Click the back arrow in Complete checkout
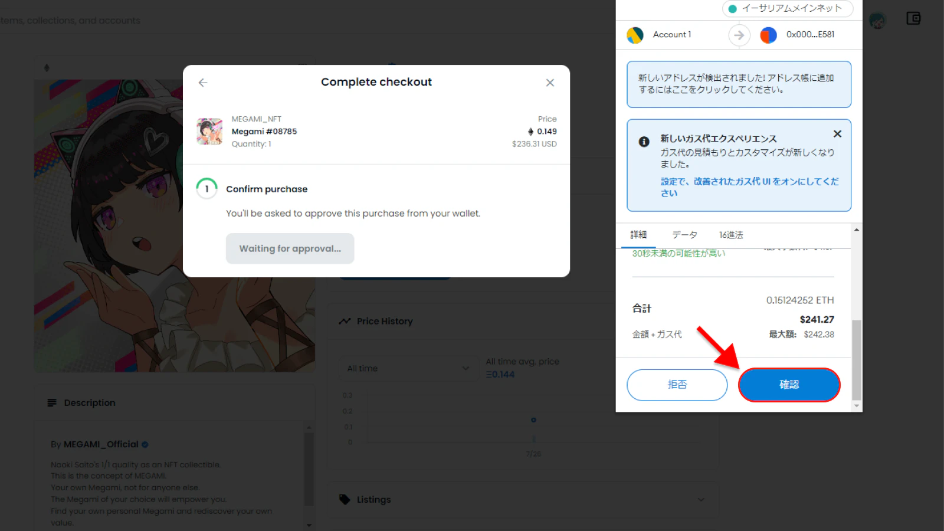 point(203,83)
